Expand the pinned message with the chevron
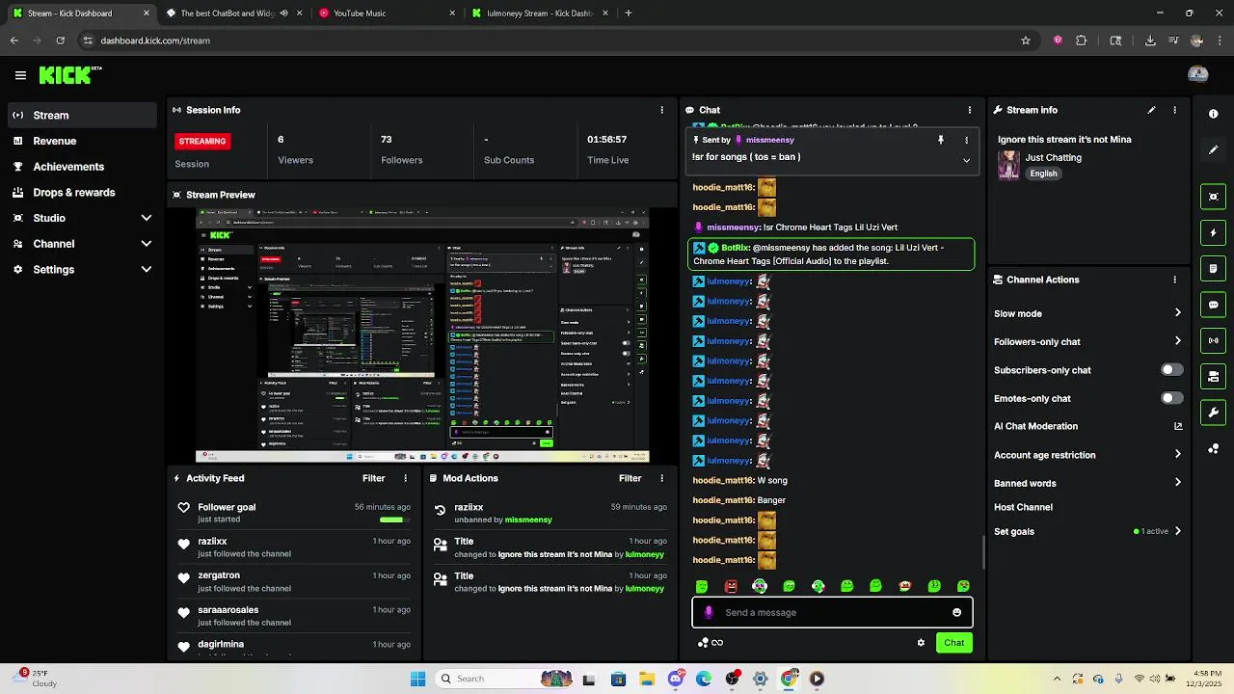Viewport: 1234px width, 694px height. (x=966, y=160)
